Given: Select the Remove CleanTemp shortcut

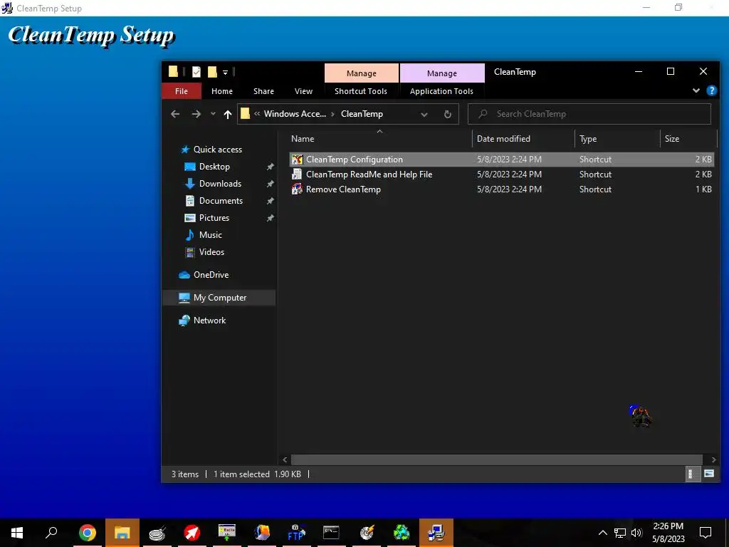Looking at the screenshot, I should [501, 189].
